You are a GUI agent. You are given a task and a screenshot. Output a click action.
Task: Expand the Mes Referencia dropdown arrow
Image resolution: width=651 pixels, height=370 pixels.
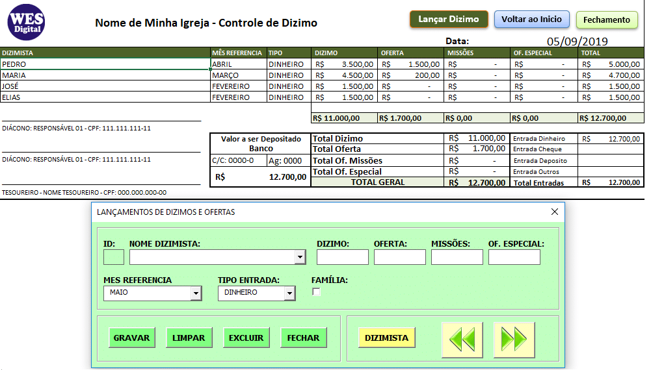tap(196, 293)
